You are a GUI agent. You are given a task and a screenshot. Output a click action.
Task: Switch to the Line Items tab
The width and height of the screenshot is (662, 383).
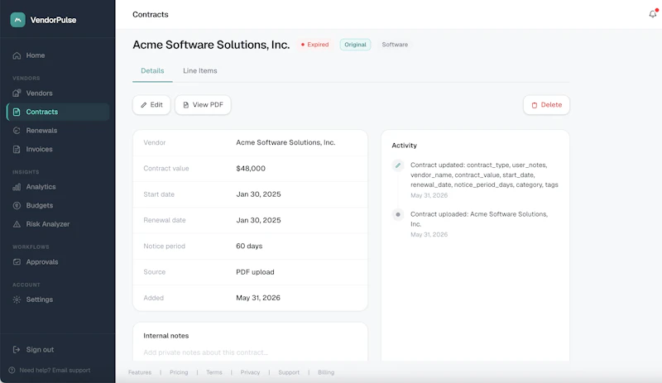[200, 71]
